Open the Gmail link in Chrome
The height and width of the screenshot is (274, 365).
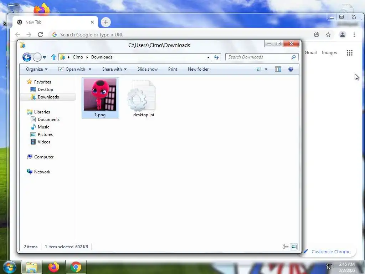pyautogui.click(x=310, y=53)
